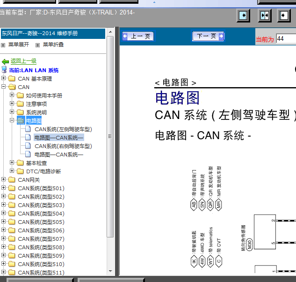
Task: Click the green back arrow icon 返回上一级
Action: click(5, 61)
